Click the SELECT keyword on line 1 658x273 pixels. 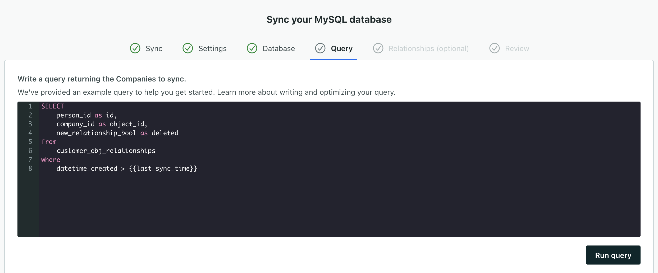tap(53, 106)
